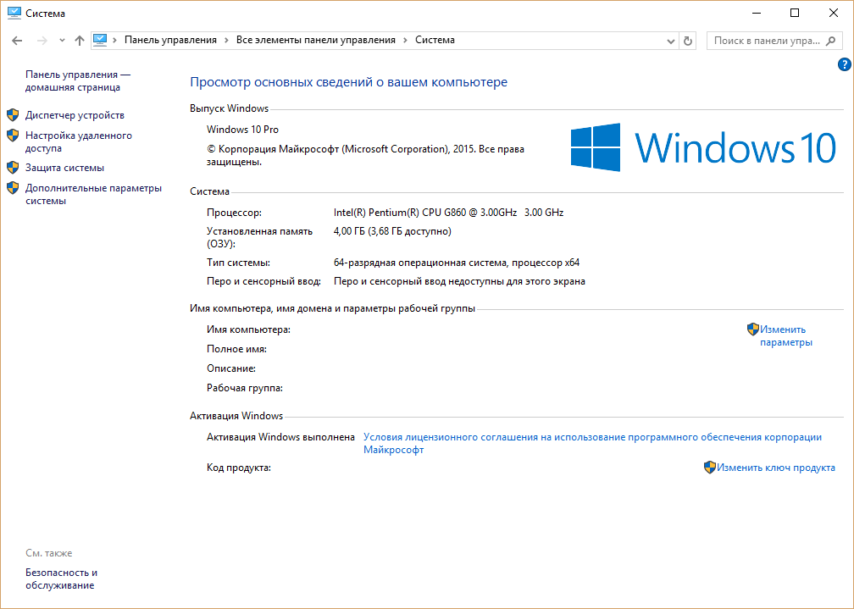Click the Microsoft Corporation copyright text

365,155
